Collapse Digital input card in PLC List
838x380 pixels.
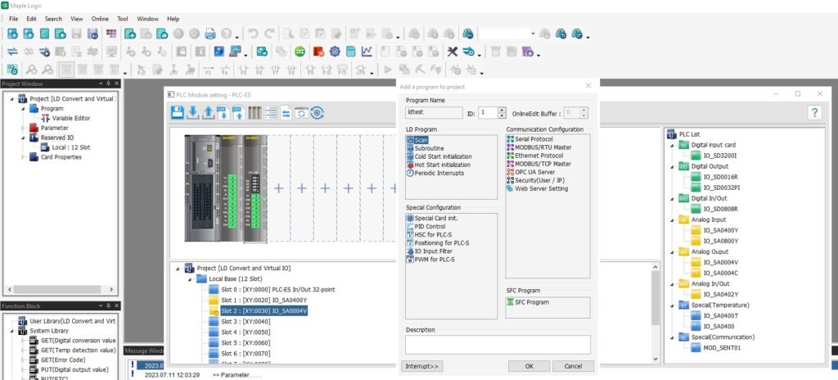click(x=672, y=145)
